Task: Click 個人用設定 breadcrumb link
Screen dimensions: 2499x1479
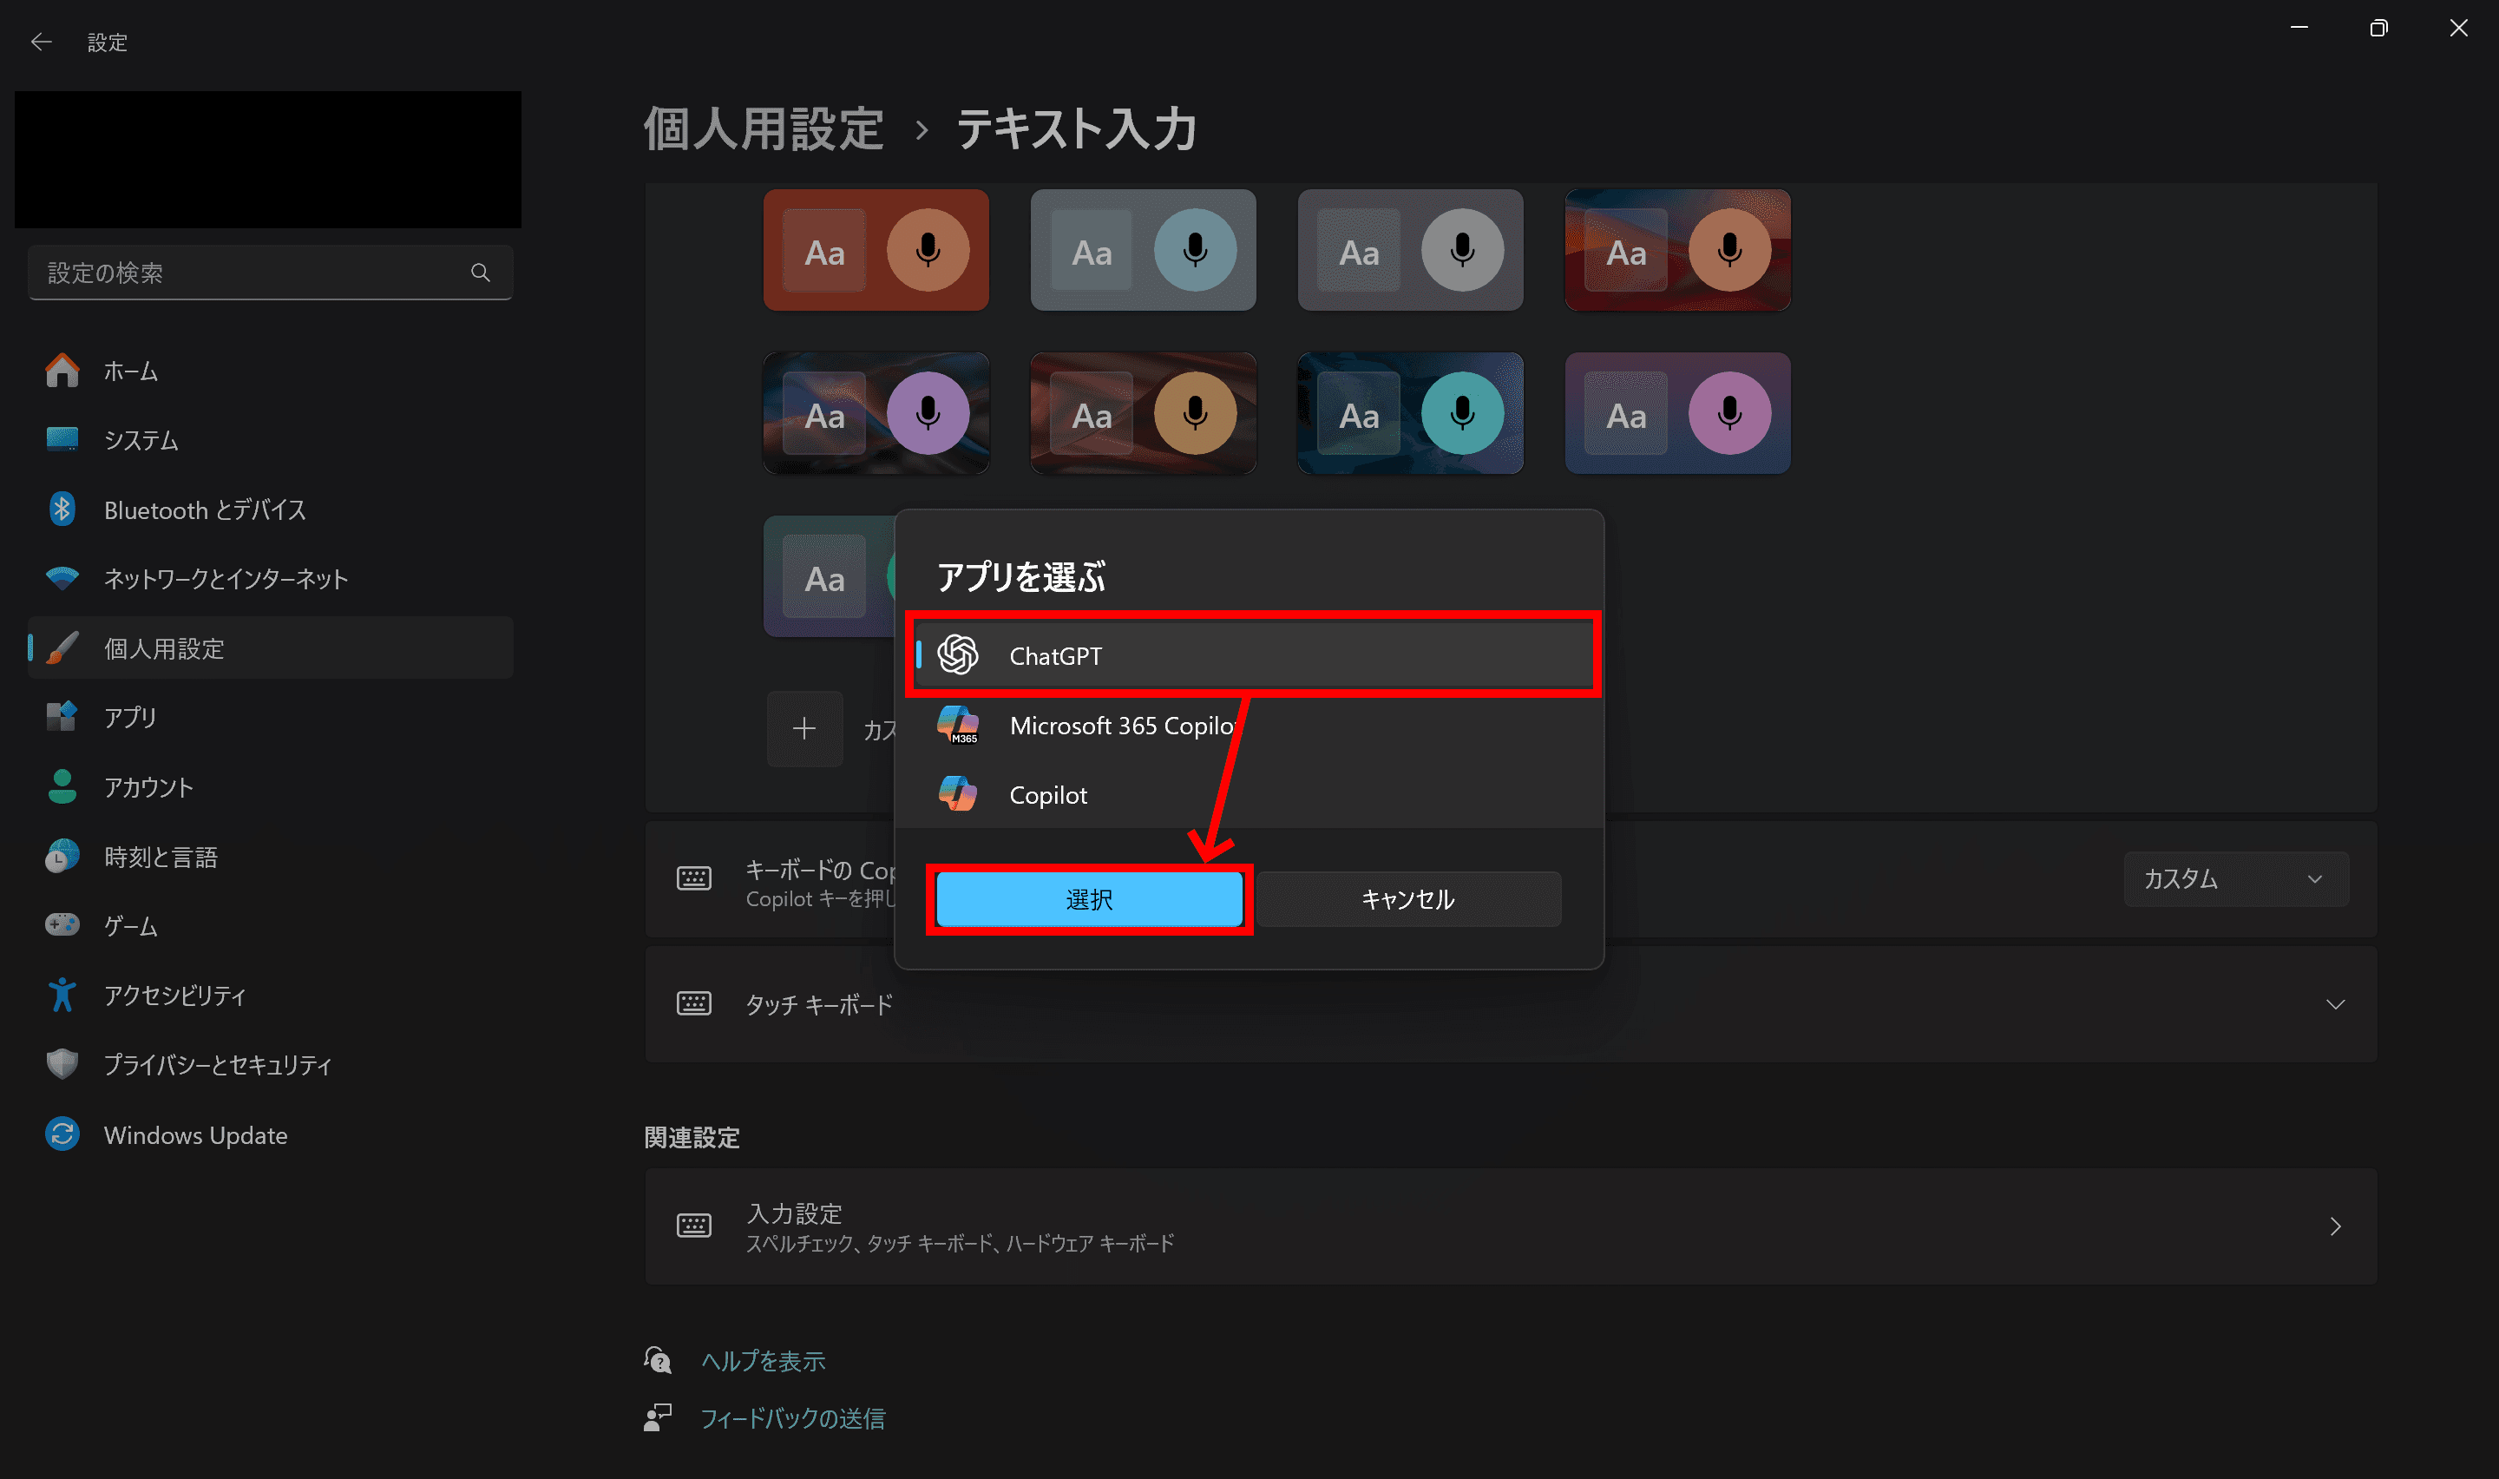Action: [x=764, y=129]
